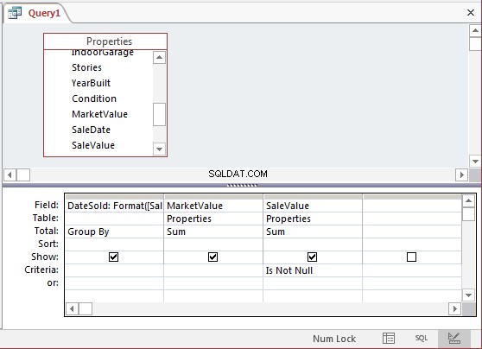
Task: Click the Properties field list scrollbar thumb
Action: coord(159,114)
